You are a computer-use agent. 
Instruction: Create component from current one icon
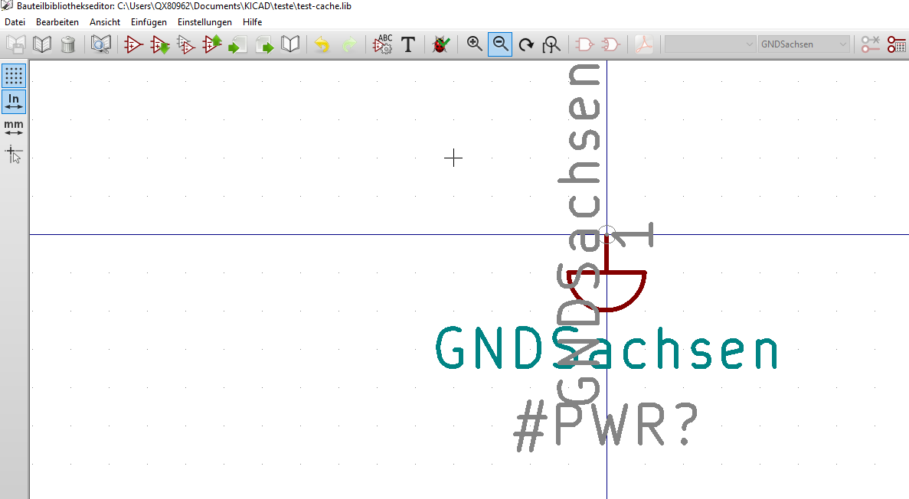(x=185, y=44)
